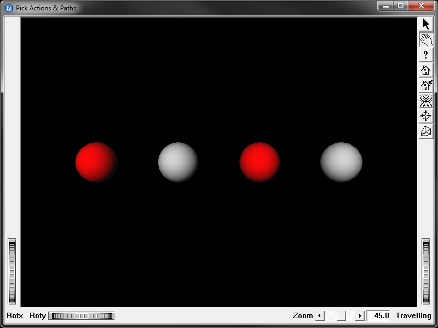Select the arrow pick mode tool
This screenshot has height=328, width=438.
click(426, 24)
